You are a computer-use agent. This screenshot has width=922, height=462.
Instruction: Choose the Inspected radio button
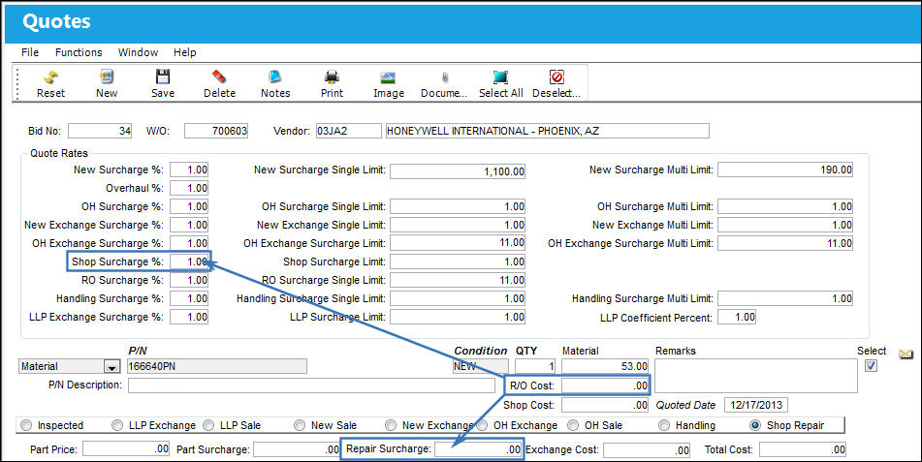[26, 425]
